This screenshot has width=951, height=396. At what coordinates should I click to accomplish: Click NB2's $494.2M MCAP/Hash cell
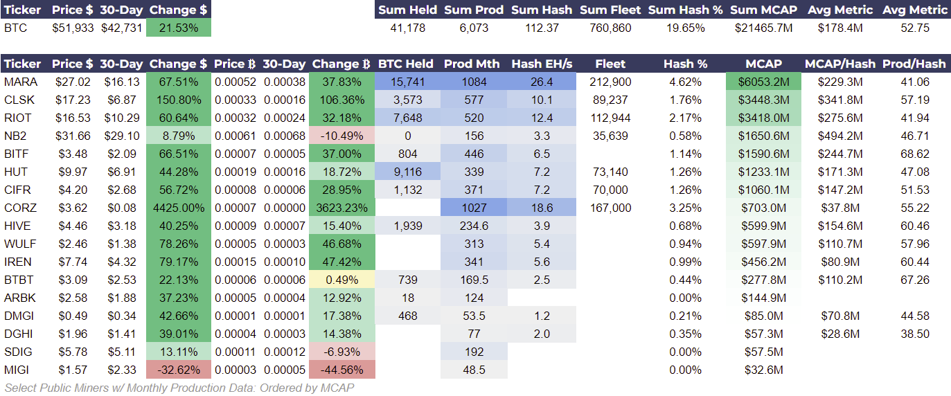coord(840,136)
